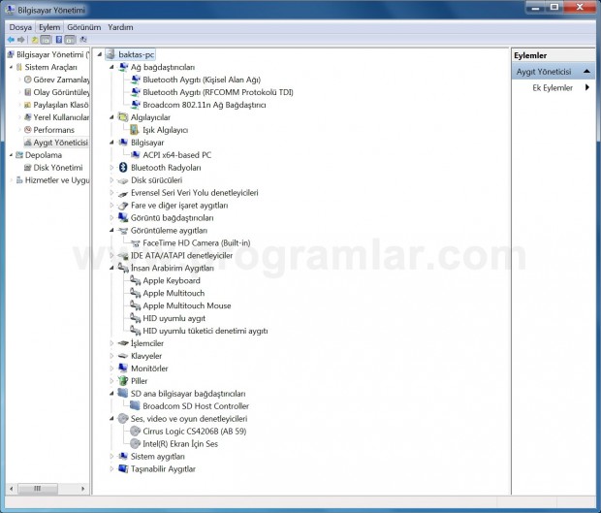
Task: Expand the Bluetooth Radyoları node
Action: point(111,168)
